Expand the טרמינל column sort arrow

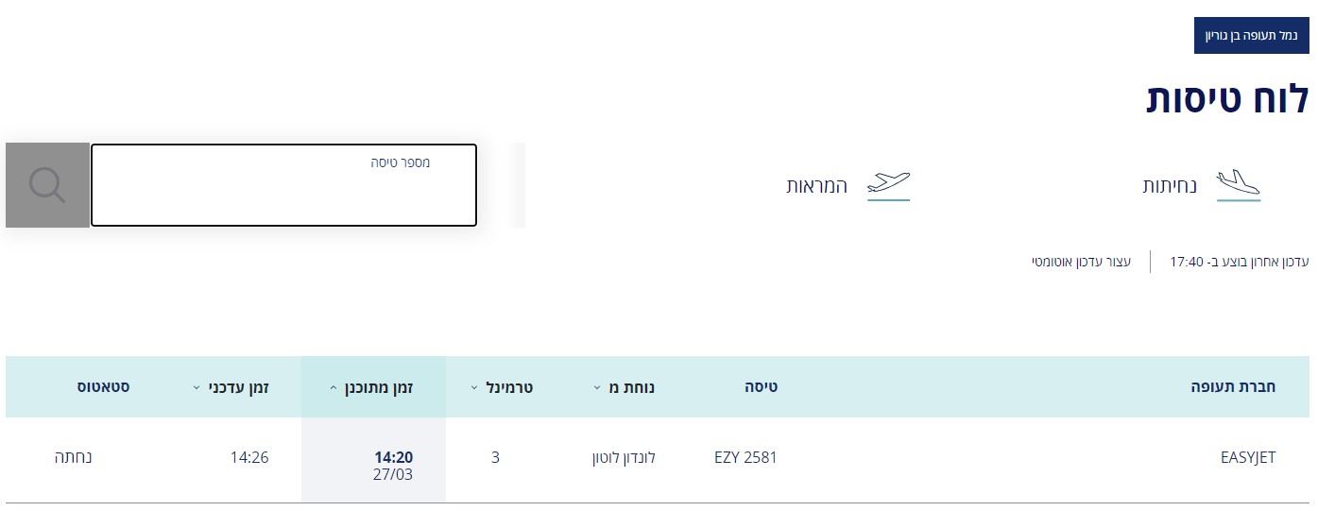click(473, 387)
